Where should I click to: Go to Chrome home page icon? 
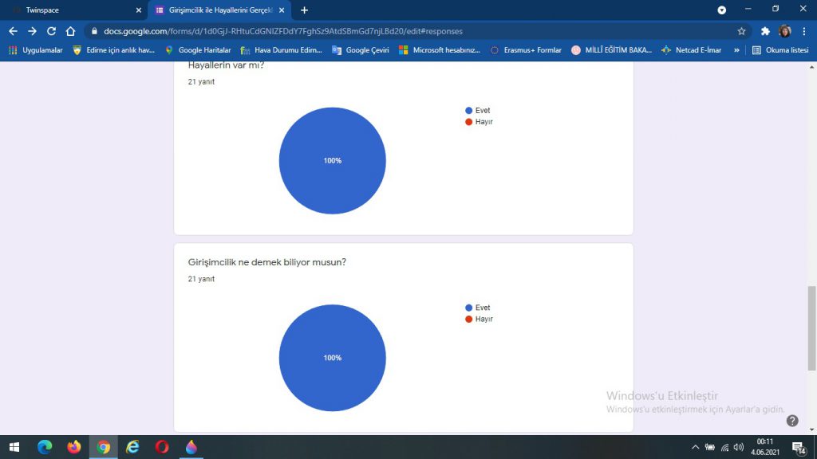click(70, 31)
